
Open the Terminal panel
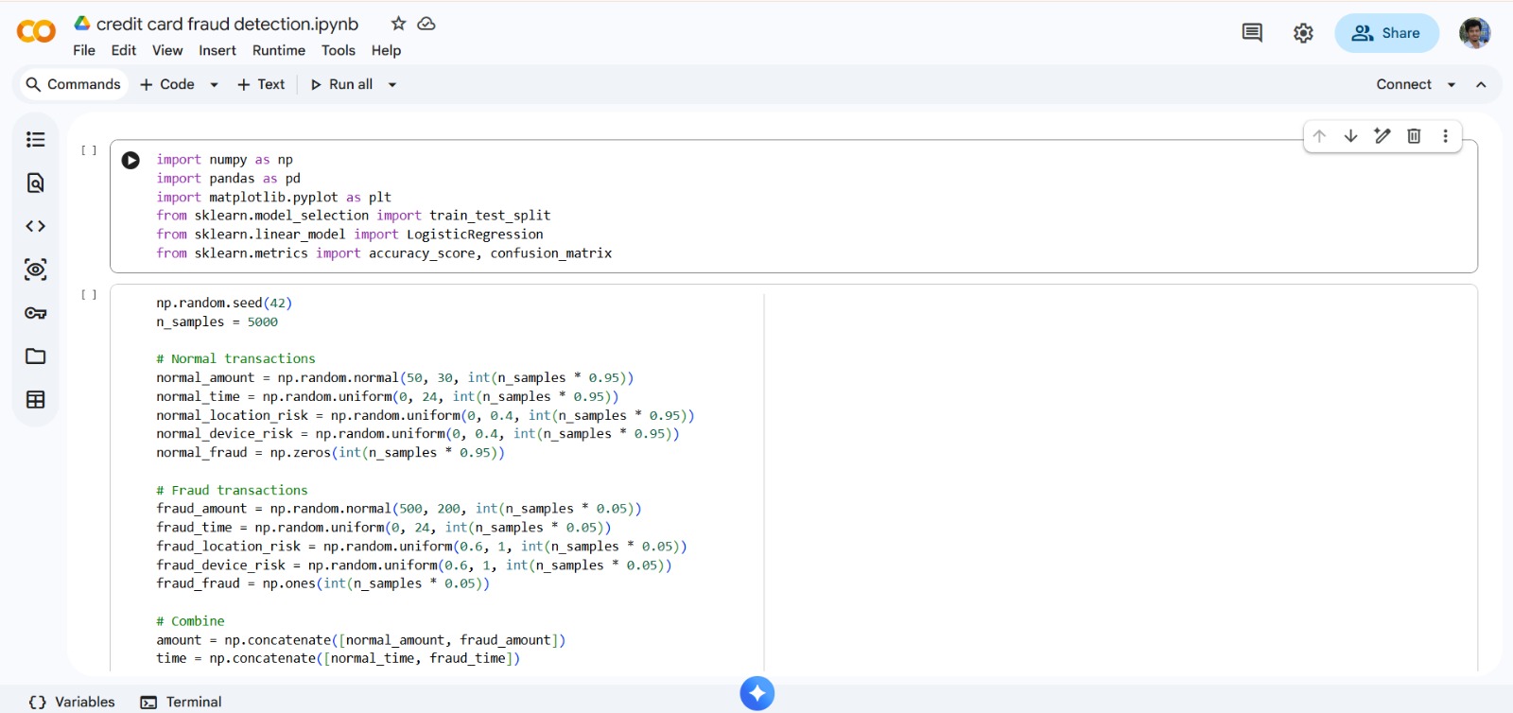click(x=181, y=702)
